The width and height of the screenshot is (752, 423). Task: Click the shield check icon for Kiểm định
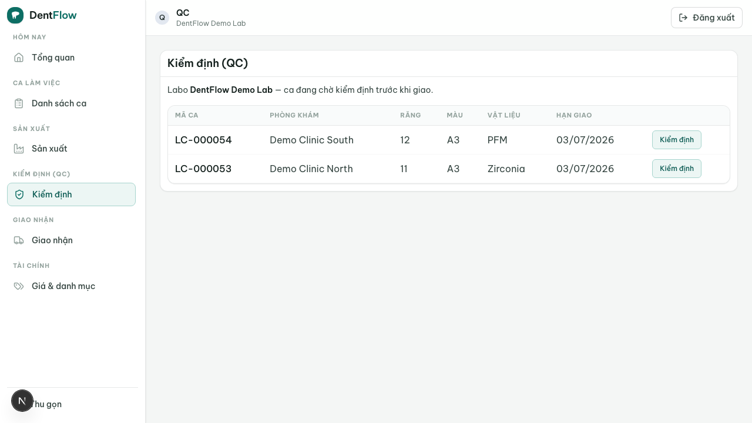click(19, 194)
